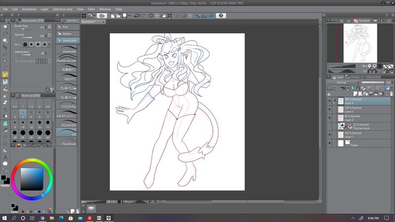The height and width of the screenshot is (222, 395).
Task: Select the Marker sub tool group
Action: tap(68, 34)
